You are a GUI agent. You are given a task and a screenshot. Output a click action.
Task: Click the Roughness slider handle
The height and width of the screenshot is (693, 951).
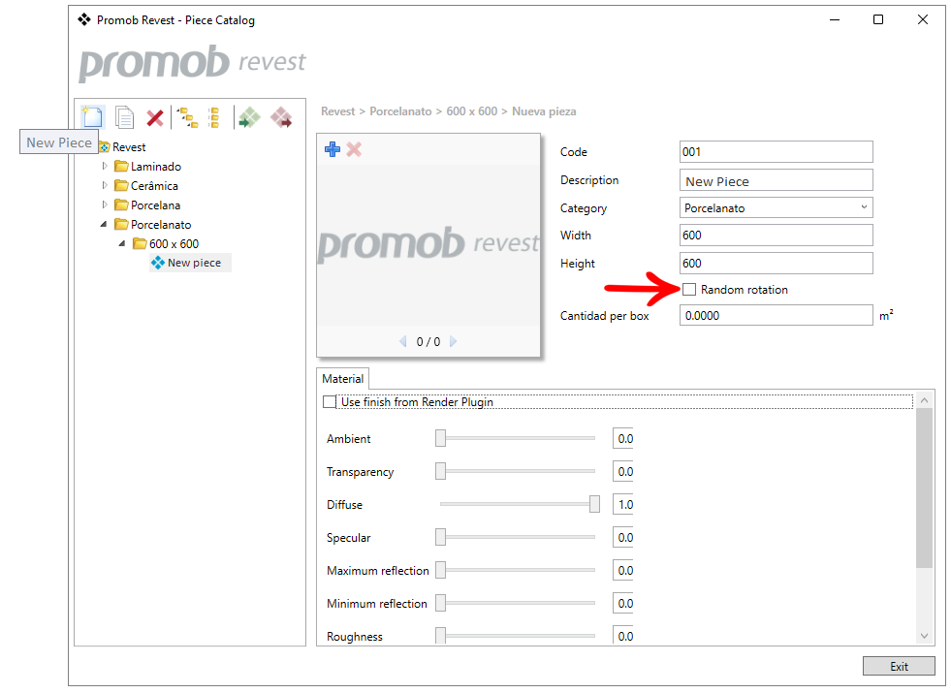click(x=440, y=636)
